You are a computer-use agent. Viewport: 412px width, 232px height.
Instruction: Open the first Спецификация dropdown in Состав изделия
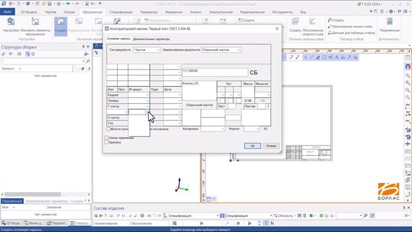pos(191,216)
